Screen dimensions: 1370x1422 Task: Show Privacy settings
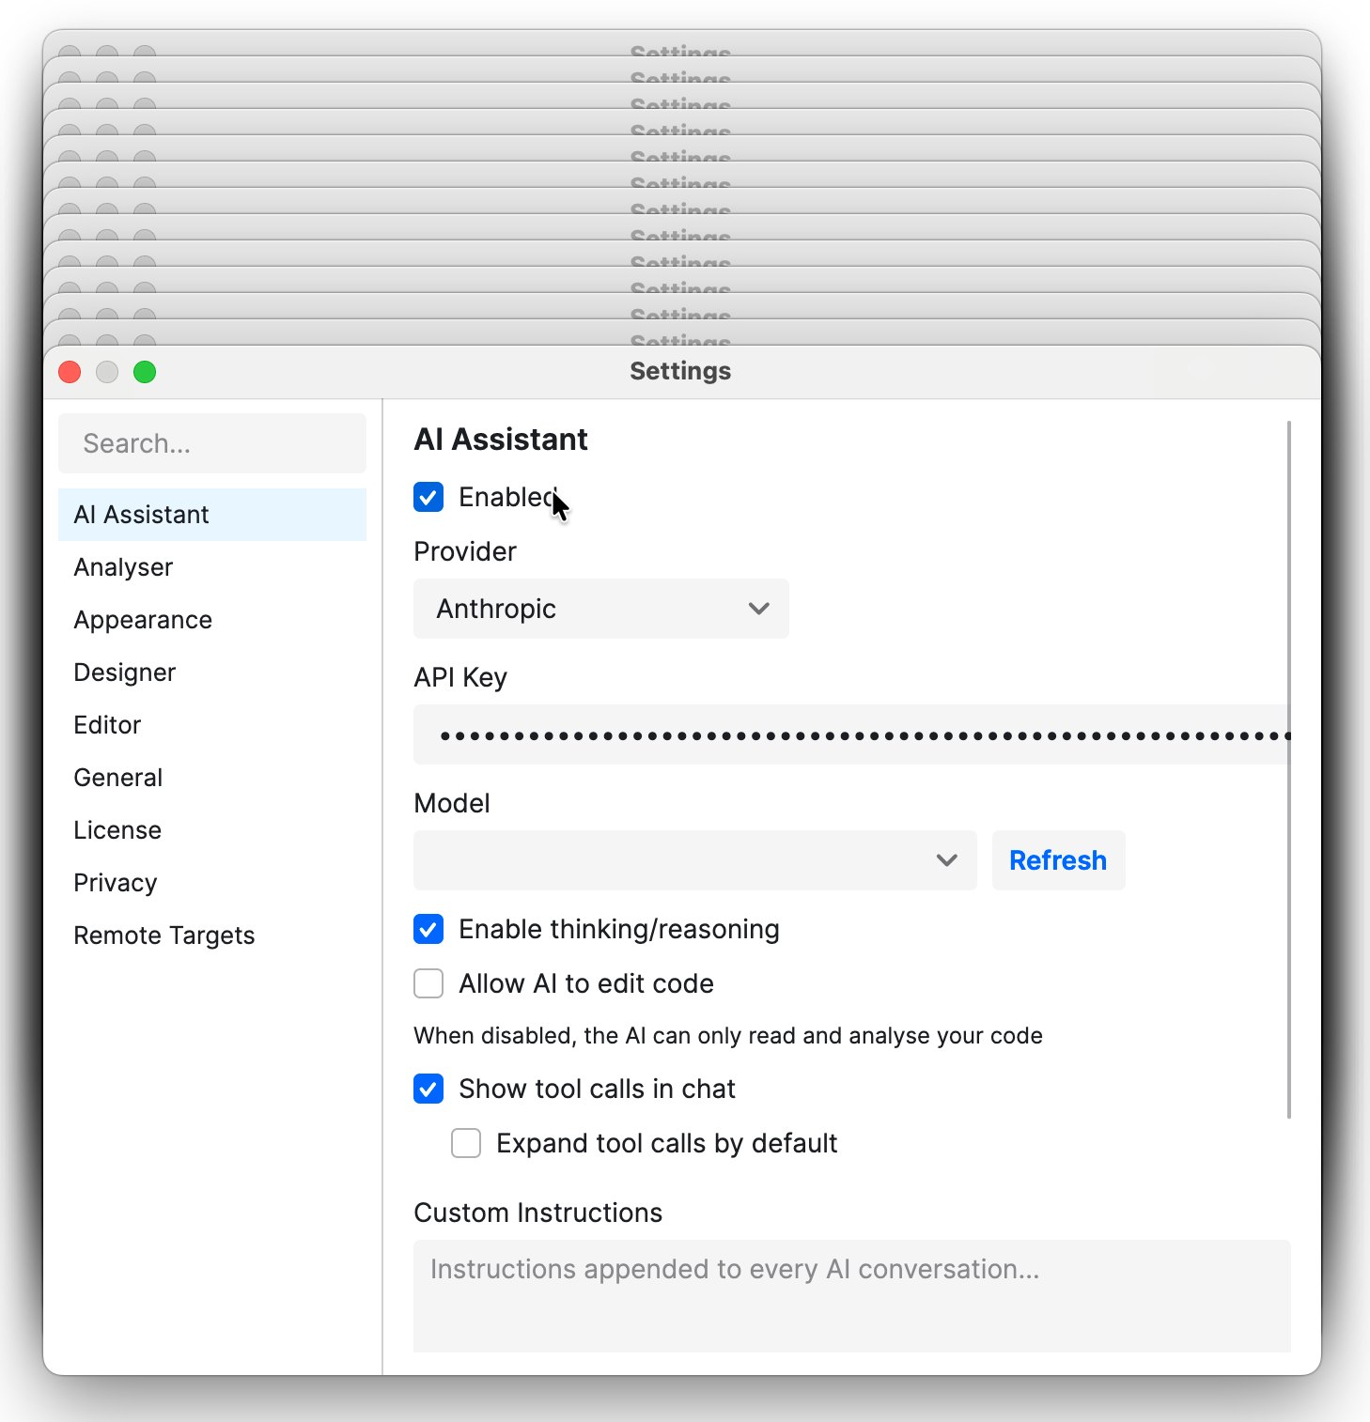pyautogui.click(x=212, y=883)
